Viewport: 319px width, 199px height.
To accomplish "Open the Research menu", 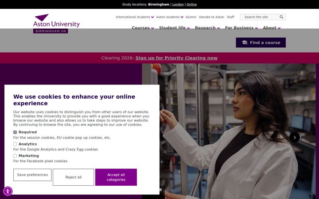I will tap(207, 28).
